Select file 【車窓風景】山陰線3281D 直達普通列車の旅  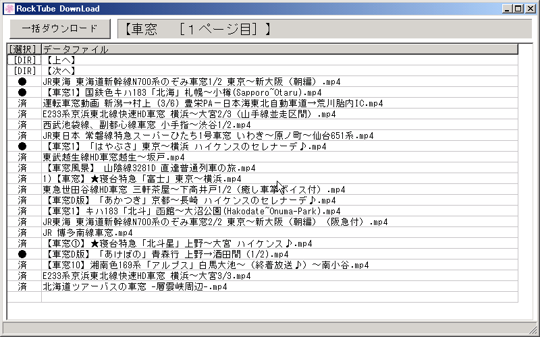point(279,168)
